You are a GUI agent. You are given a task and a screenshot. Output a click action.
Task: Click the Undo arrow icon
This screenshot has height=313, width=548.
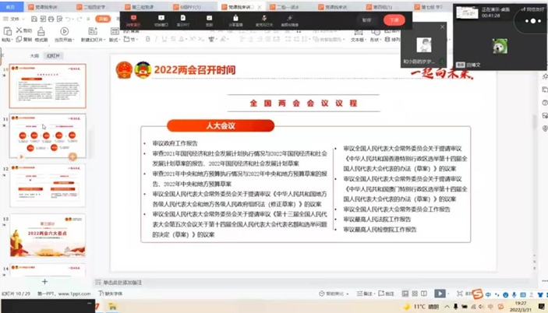click(x=69, y=19)
